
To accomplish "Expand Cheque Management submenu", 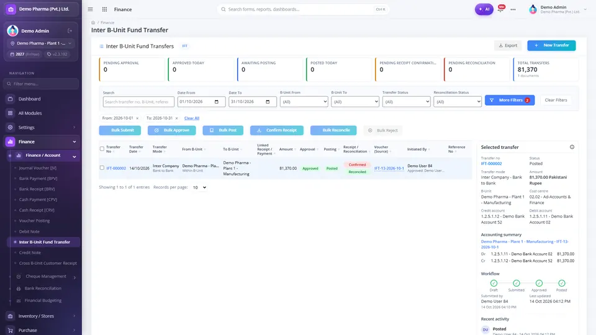I will tap(45, 277).
